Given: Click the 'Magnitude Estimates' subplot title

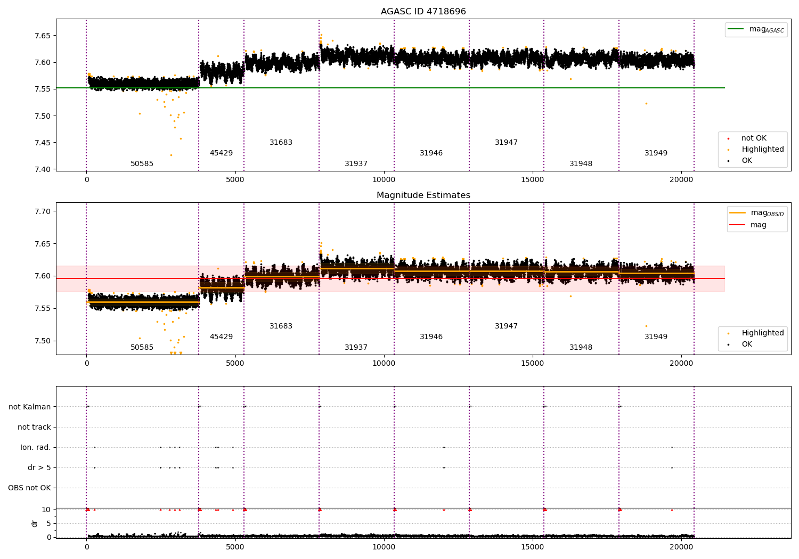Looking at the screenshot, I should point(423,195).
